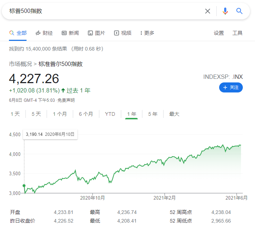Click the 52 周低点 value 2,965.66
The height and width of the screenshot is (229, 255).
coord(221,221)
